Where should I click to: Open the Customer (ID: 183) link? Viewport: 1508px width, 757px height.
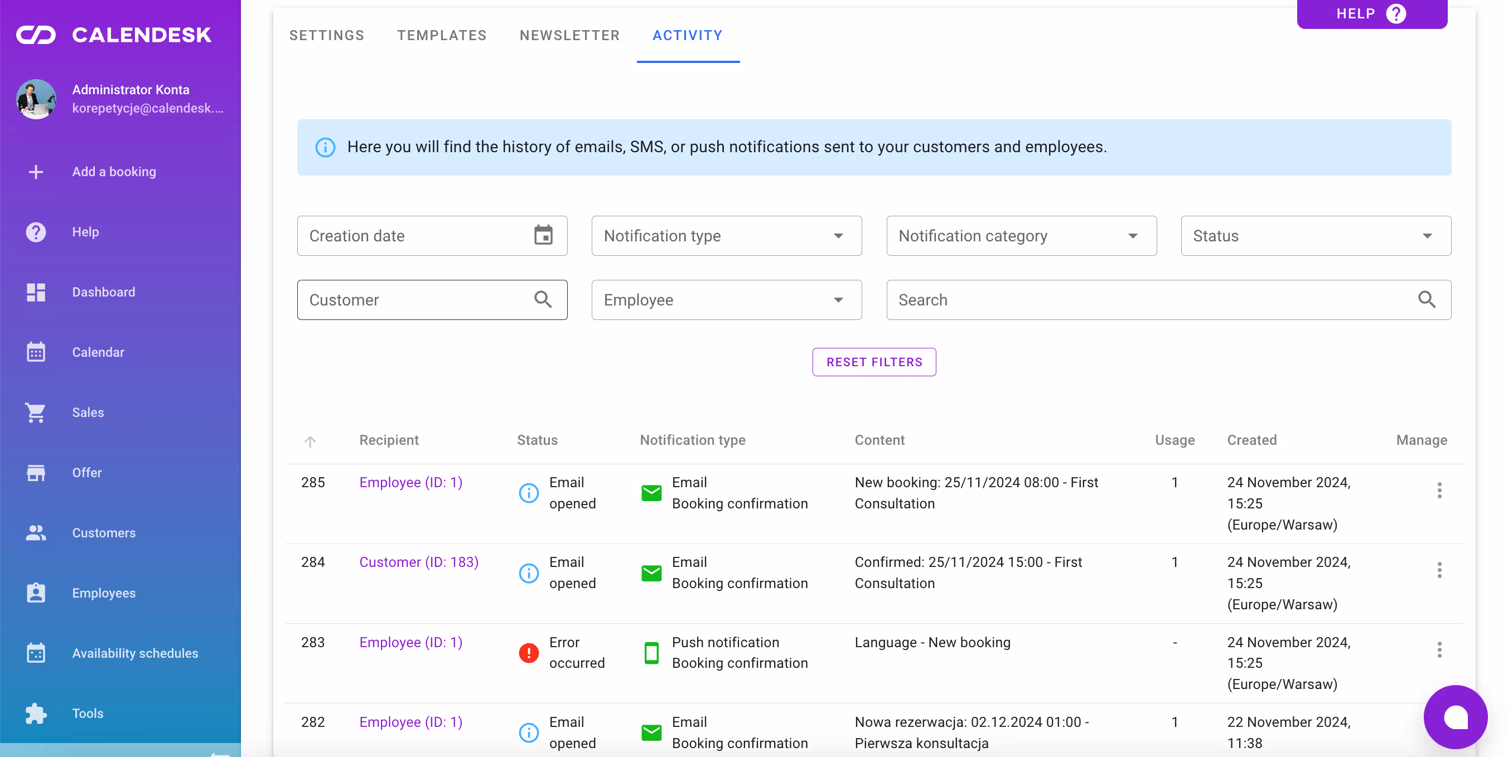point(419,562)
